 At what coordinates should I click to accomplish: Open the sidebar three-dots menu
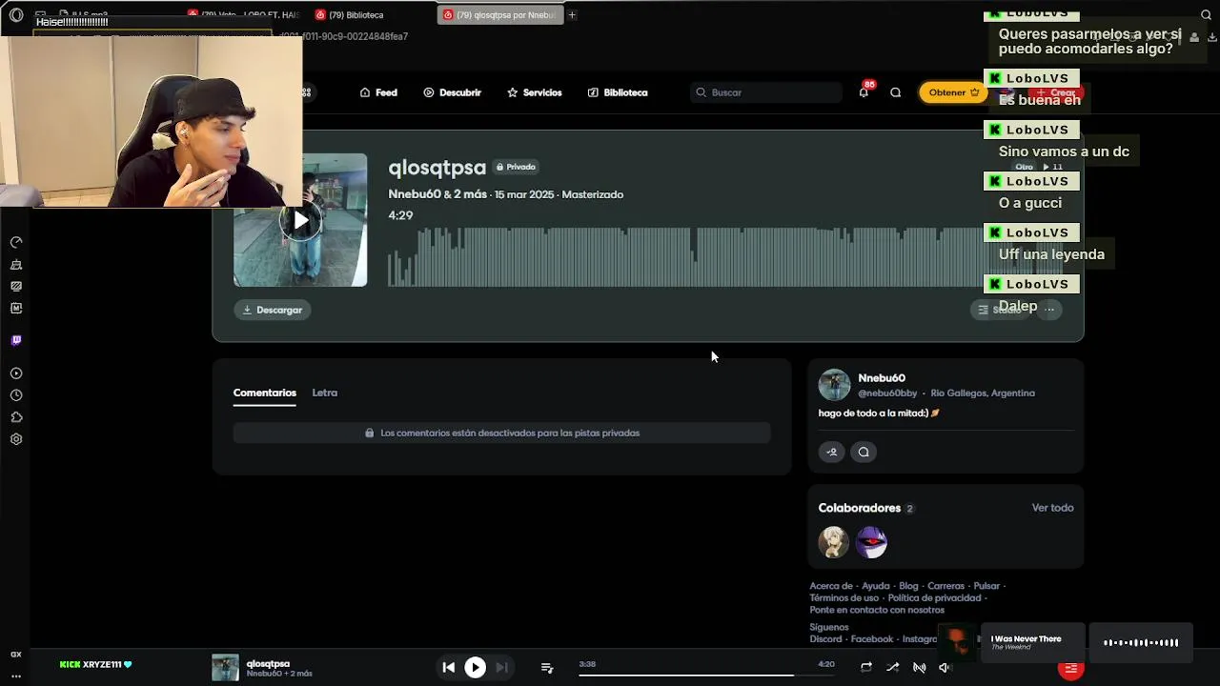(x=16, y=676)
